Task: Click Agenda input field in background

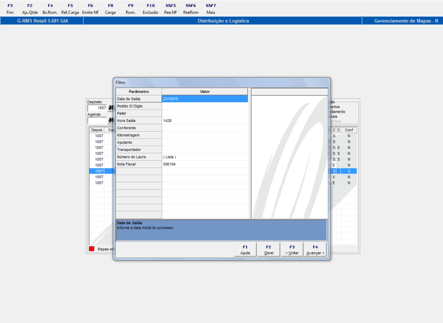Action: [97, 120]
